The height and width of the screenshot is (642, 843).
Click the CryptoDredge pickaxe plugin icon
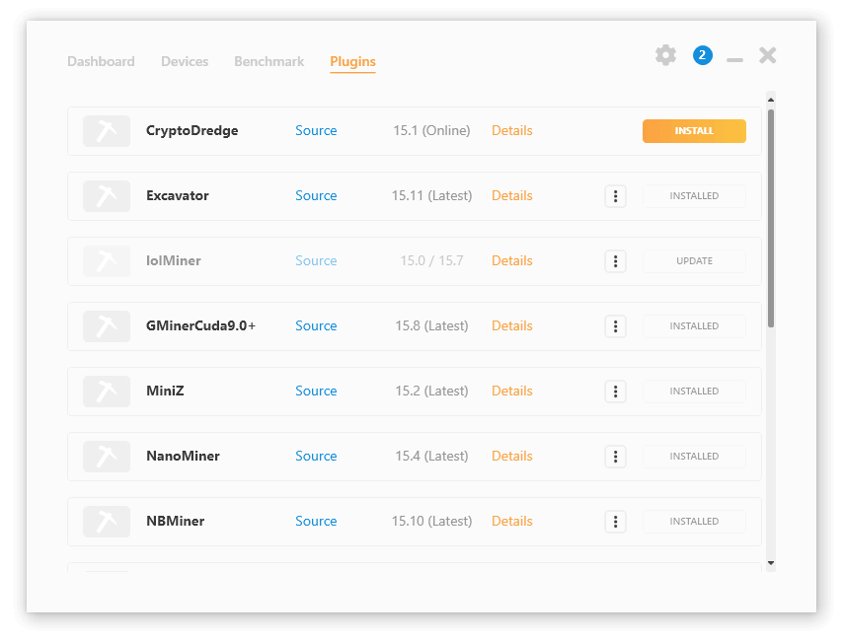point(107,131)
